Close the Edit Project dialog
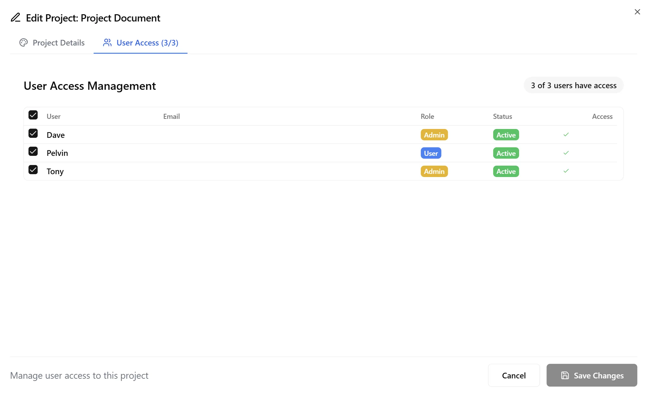This screenshot has height=398, width=648. coord(637,12)
